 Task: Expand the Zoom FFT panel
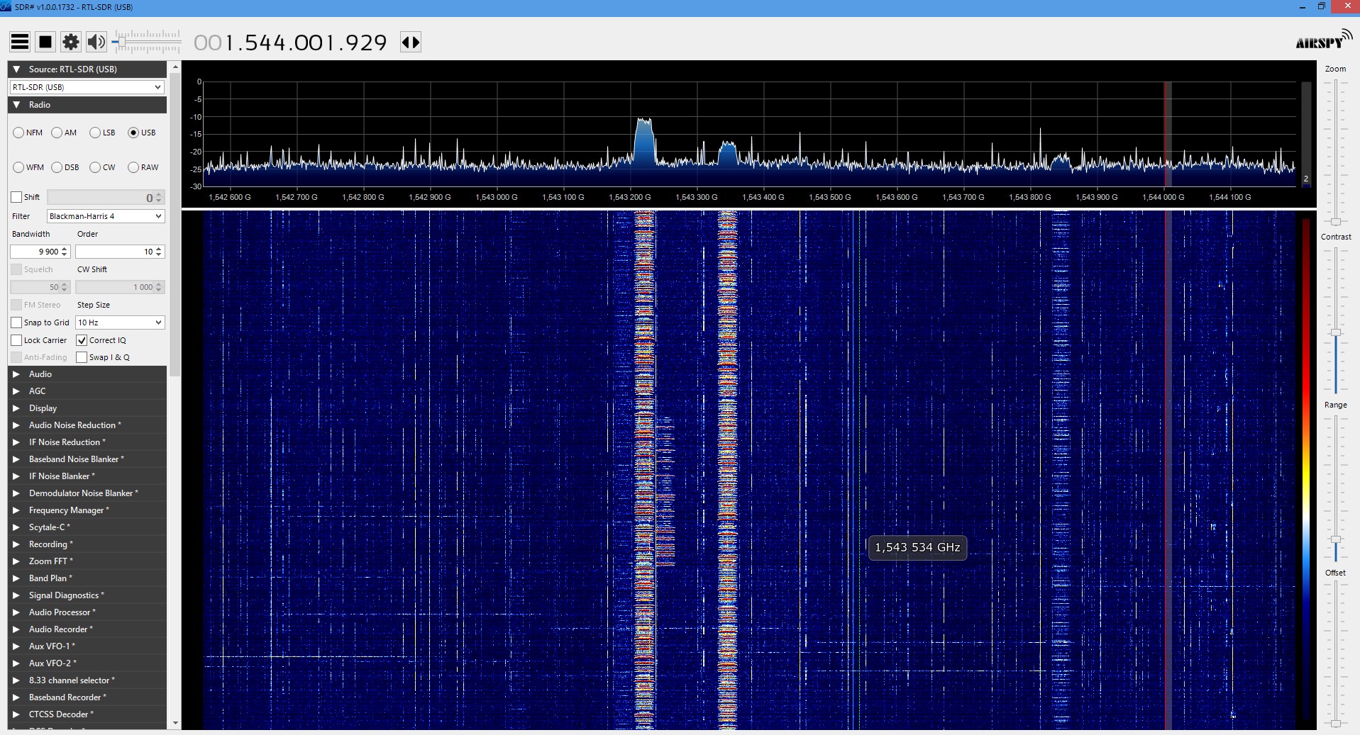point(87,561)
